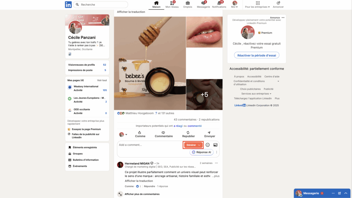The image size is (352, 198).
Task: Open the Emplois briefcase icon
Action: (187, 4)
